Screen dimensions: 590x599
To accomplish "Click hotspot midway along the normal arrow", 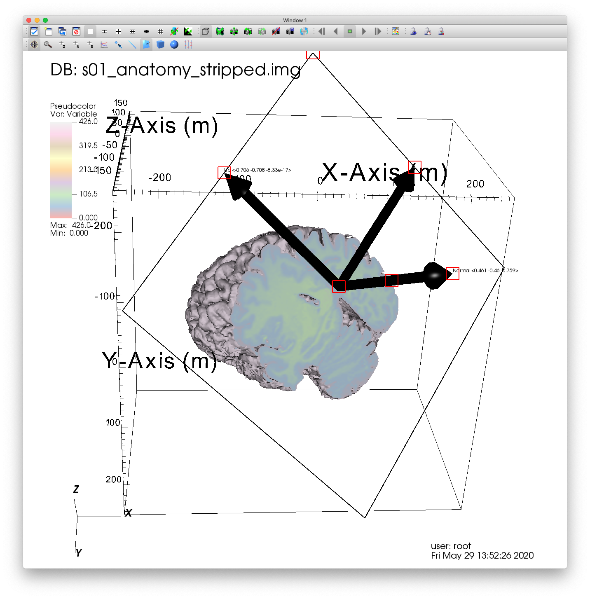I will (391, 281).
